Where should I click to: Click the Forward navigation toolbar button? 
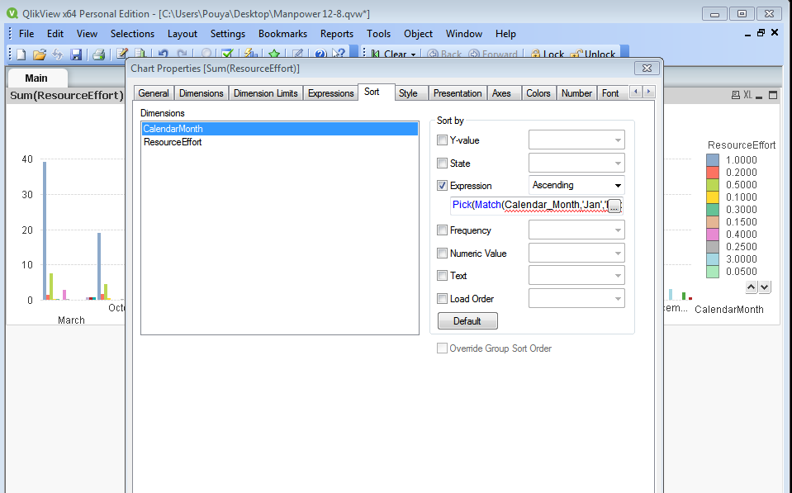pyautogui.click(x=493, y=54)
